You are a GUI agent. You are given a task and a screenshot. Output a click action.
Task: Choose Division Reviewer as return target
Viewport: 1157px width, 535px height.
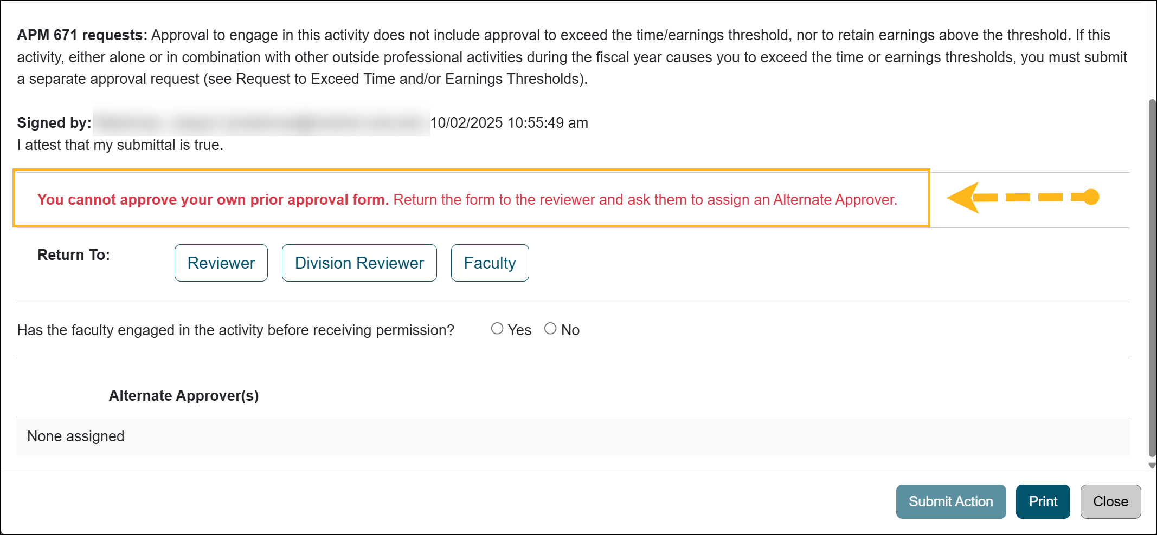point(359,263)
